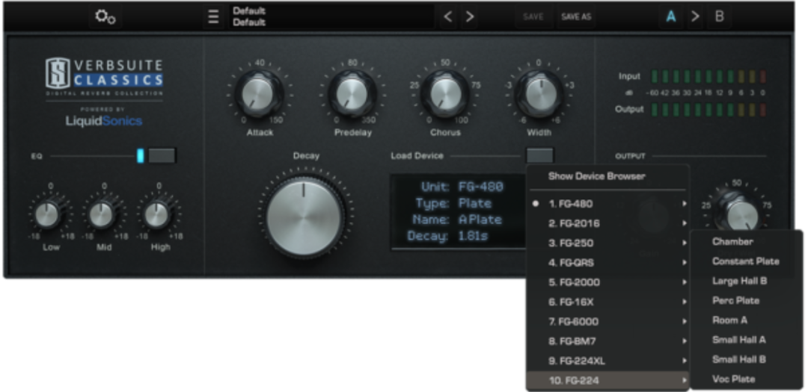Choose Room A preset
The width and height of the screenshot is (808, 392).
pos(746,320)
